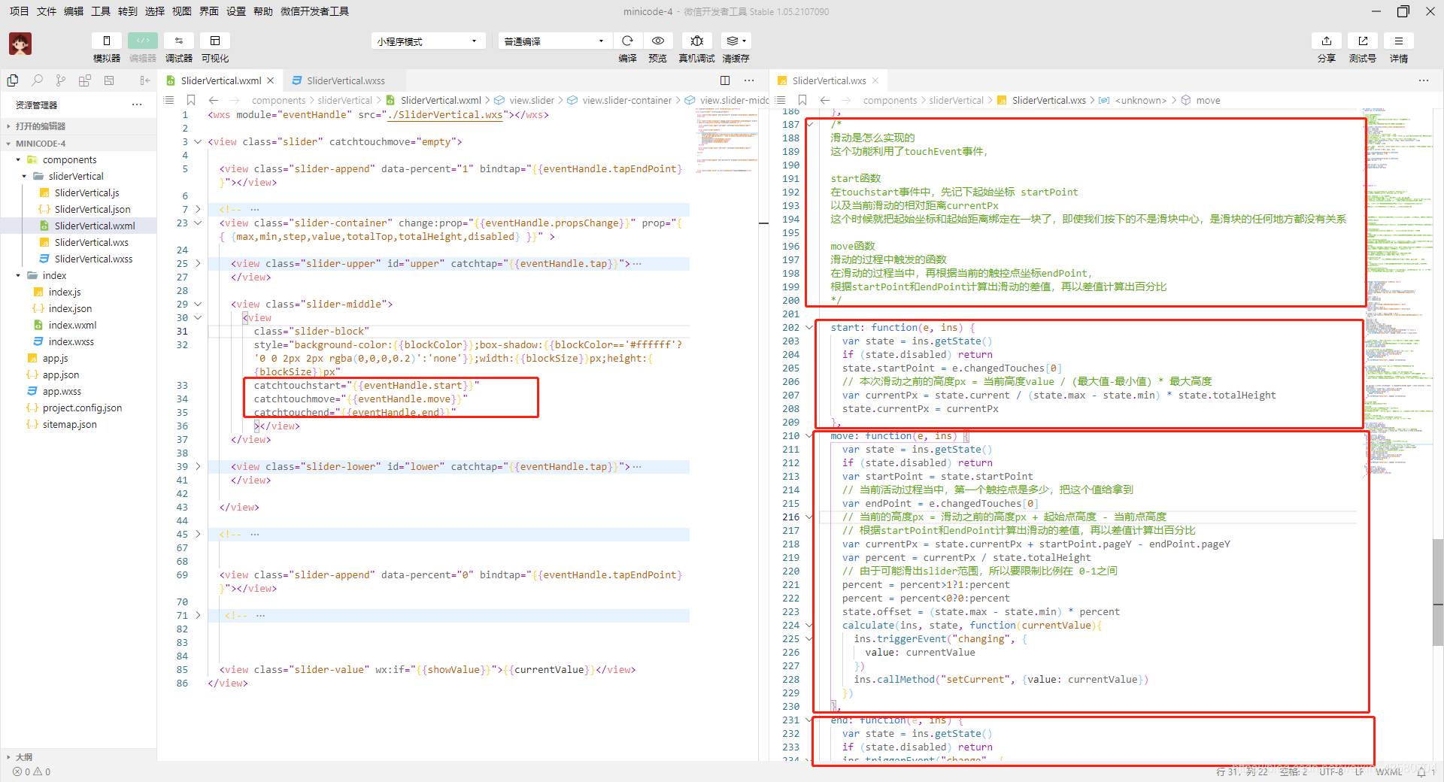Open 资源管理器 more actions ellipsis

pos(137,105)
